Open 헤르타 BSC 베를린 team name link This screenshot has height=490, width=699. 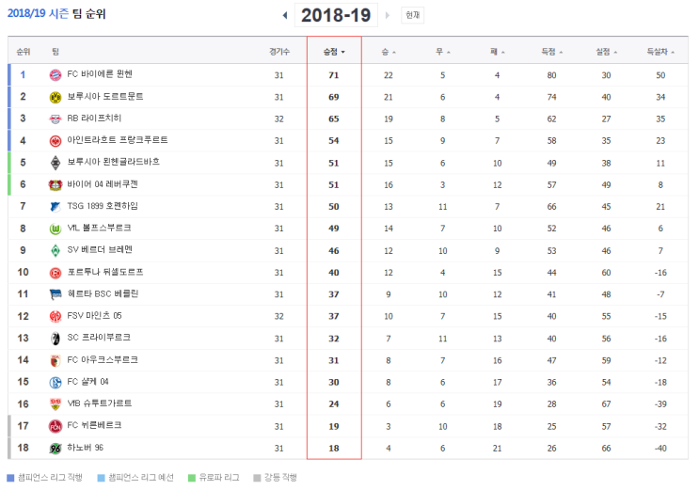(103, 293)
